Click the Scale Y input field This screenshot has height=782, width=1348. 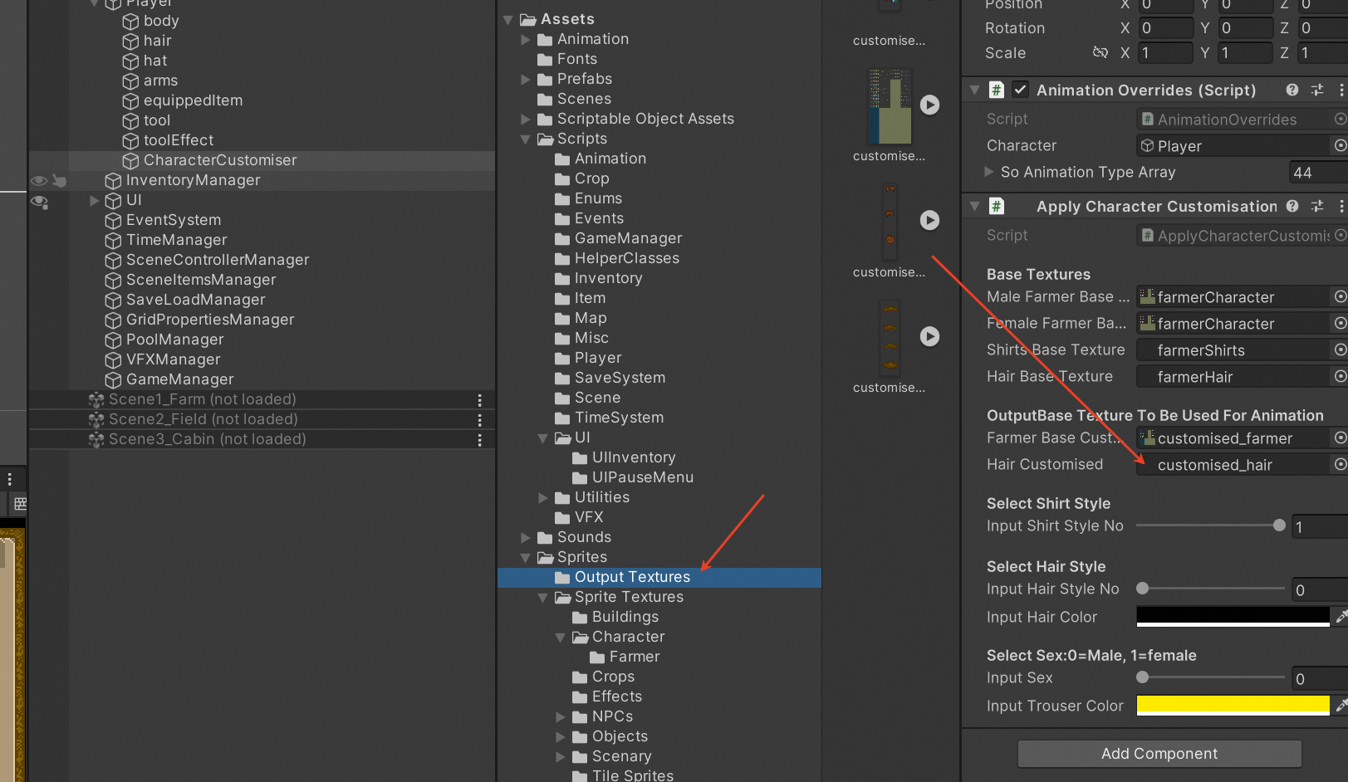click(1246, 53)
